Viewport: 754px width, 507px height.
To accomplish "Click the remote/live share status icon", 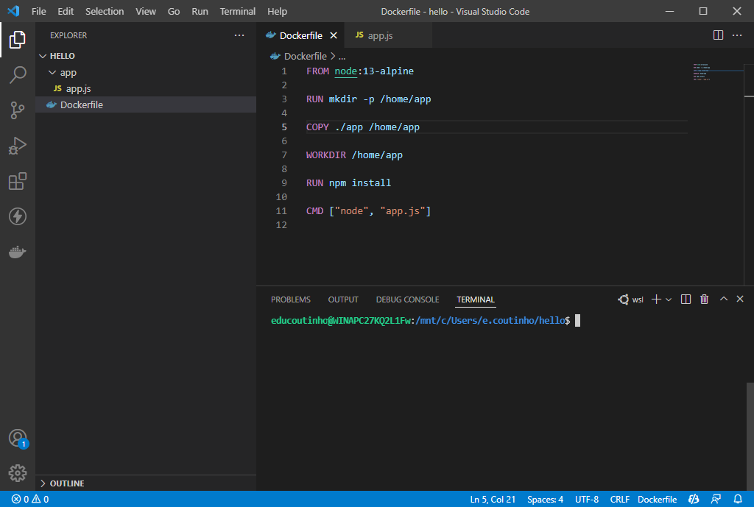I will tap(694, 500).
